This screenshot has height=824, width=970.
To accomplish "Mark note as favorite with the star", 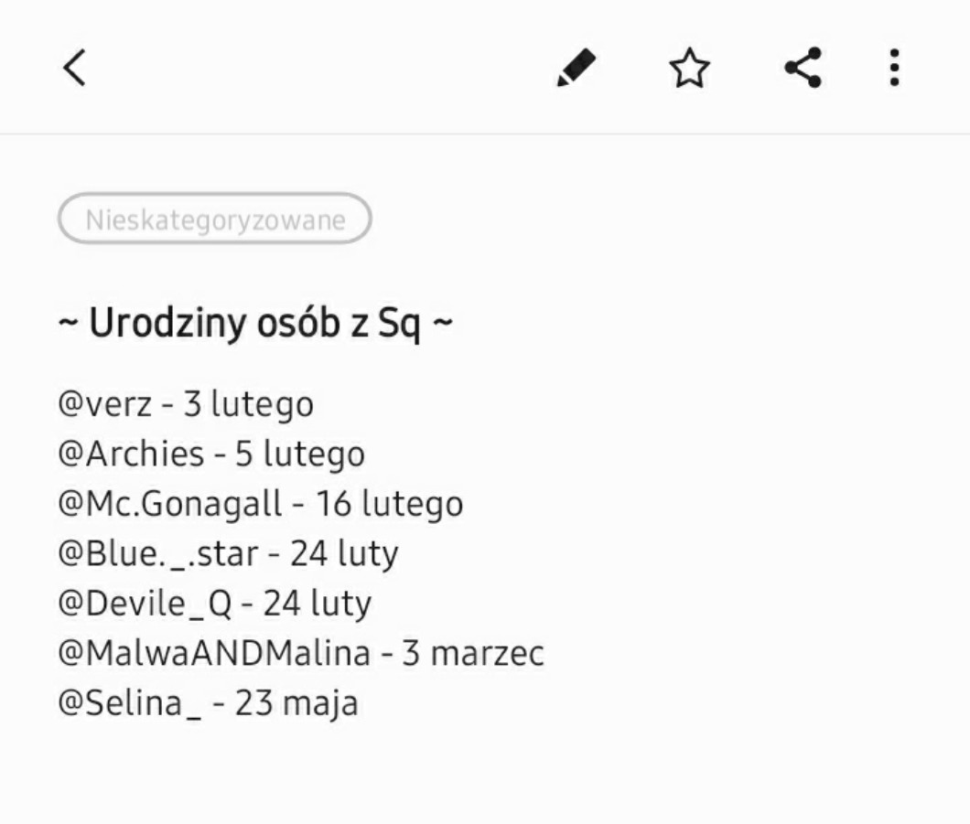I will (x=689, y=69).
